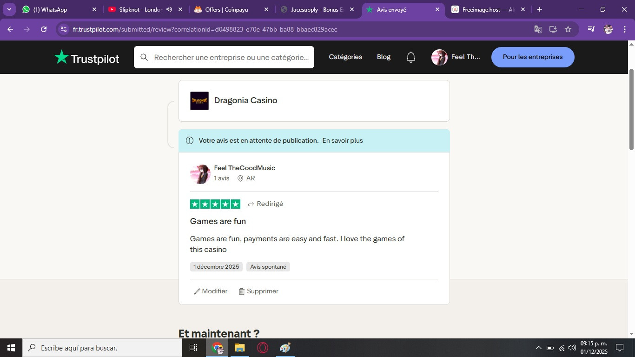Open the Windows Start menu
Image resolution: width=635 pixels, height=357 pixels.
pos(11,348)
